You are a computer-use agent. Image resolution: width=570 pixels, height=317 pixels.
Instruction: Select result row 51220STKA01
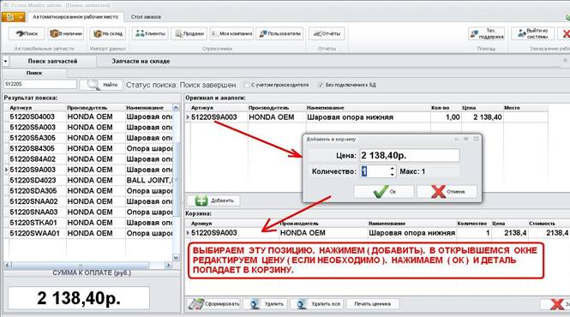[88, 222]
